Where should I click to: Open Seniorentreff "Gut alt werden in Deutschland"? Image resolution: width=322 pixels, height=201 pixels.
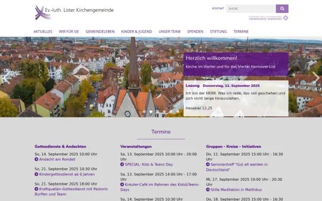coord(237,167)
